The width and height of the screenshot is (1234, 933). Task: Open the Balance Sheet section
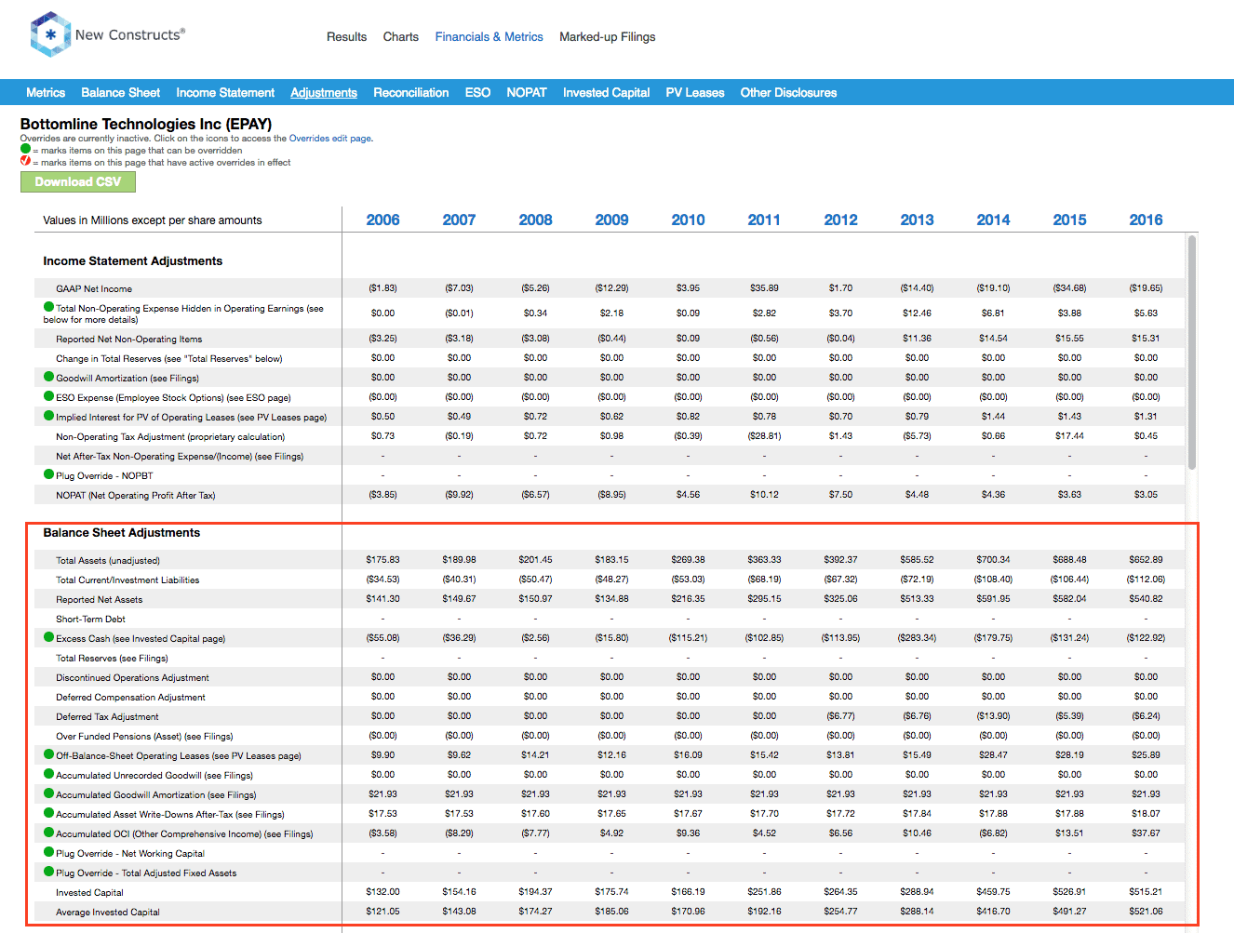(120, 93)
